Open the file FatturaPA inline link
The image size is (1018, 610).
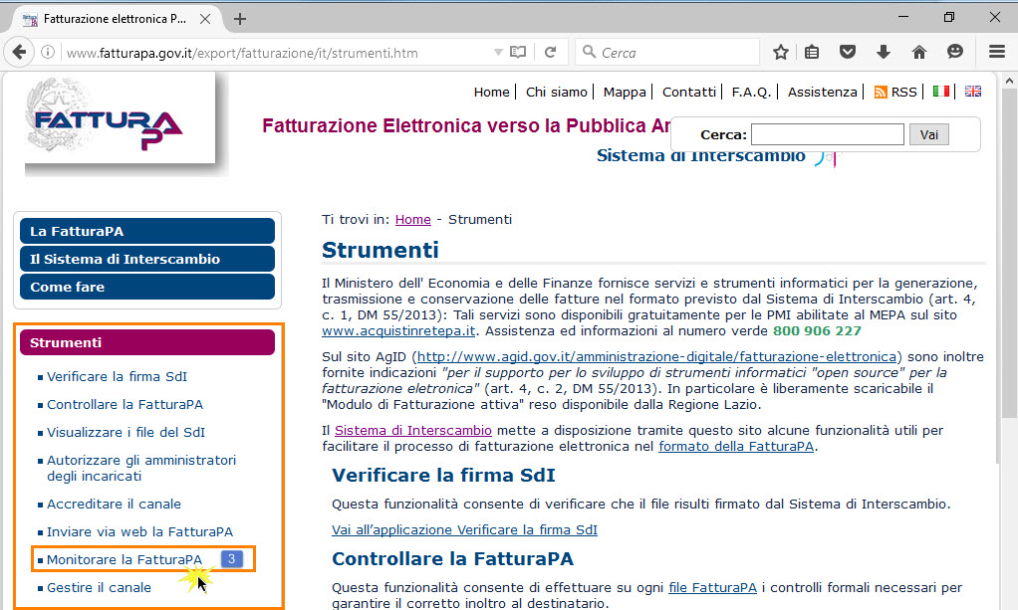coord(713,587)
